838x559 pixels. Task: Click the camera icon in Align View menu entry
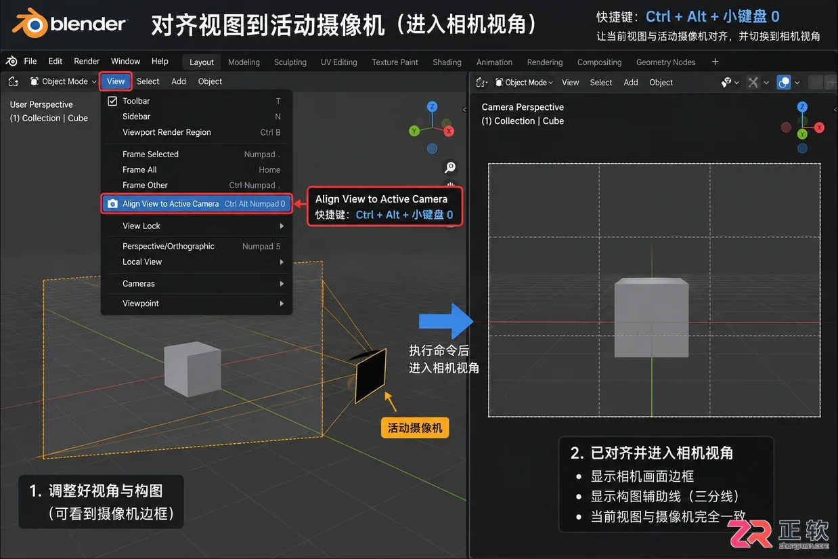coord(112,204)
